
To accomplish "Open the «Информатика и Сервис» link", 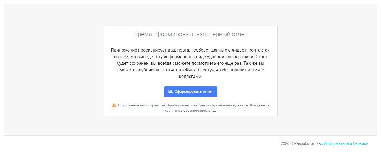I will (x=345, y=143).
